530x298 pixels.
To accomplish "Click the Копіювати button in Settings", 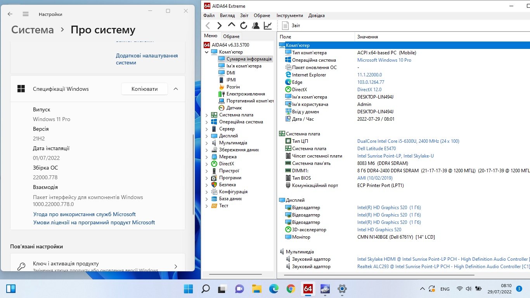I will click(x=144, y=89).
